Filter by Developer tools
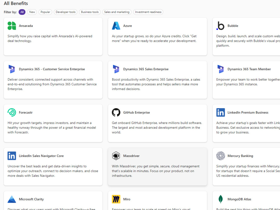Viewport: 280px width, 210px height. pyautogui.click(x=66, y=12)
